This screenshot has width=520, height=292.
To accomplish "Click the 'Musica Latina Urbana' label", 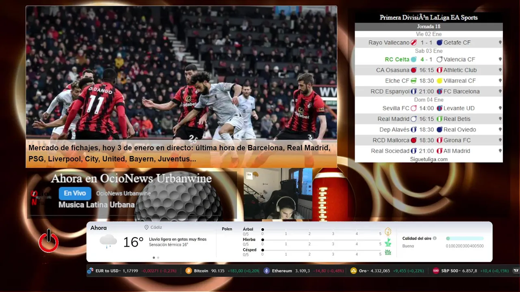I will pos(97,205).
